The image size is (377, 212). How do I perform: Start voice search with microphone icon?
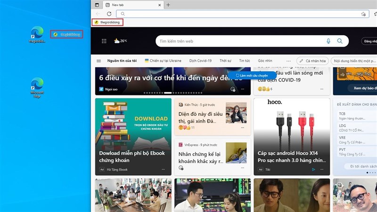tap(328, 41)
